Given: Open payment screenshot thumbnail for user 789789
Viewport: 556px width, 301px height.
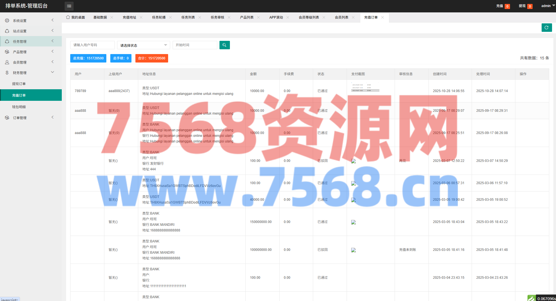Looking at the screenshot, I should (365, 88).
